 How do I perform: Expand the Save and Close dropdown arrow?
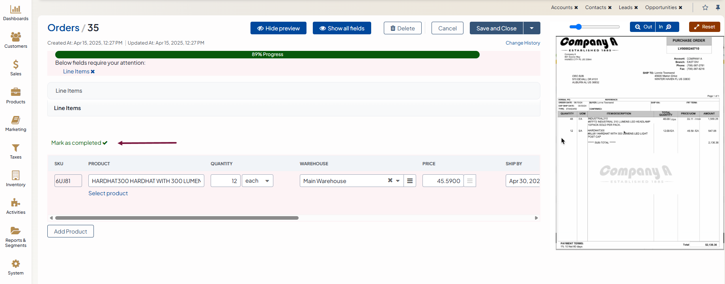point(532,28)
